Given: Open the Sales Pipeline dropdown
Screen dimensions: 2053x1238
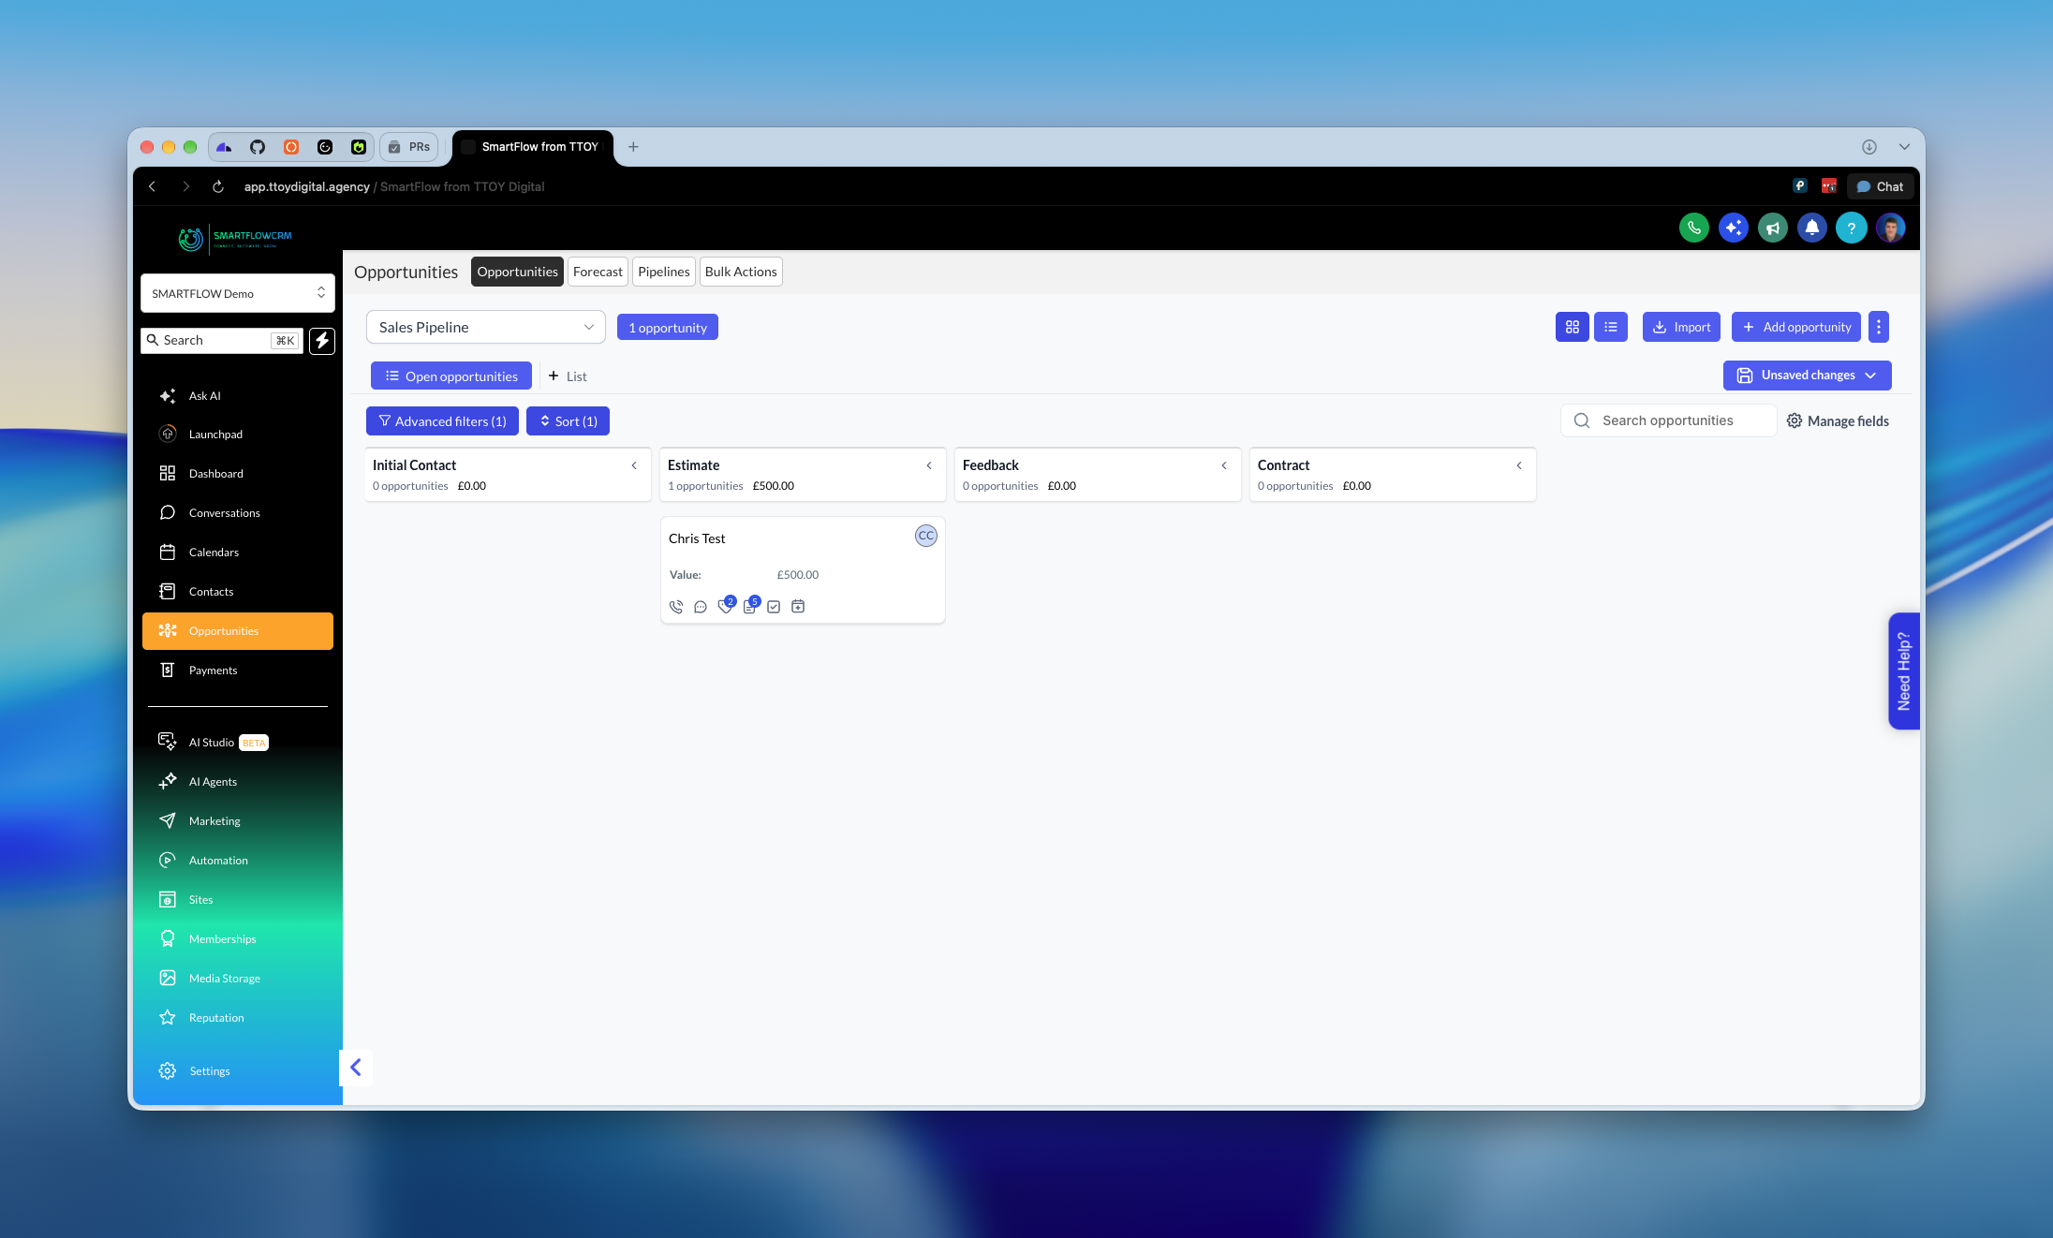Looking at the screenshot, I should point(486,327).
